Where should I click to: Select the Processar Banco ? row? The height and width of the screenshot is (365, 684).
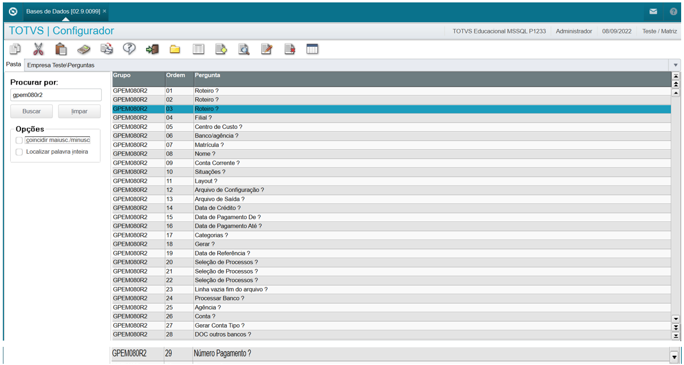point(391,299)
